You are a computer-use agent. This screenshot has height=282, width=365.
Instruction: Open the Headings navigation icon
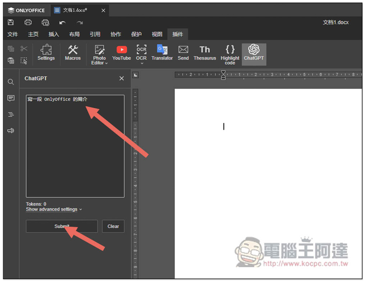tap(11, 114)
